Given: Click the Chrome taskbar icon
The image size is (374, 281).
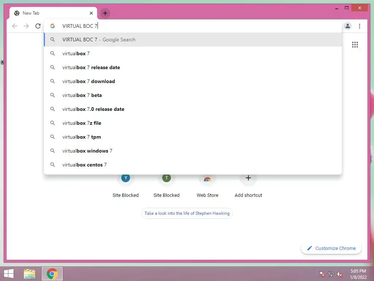Looking at the screenshot, I should pyautogui.click(x=52, y=274).
